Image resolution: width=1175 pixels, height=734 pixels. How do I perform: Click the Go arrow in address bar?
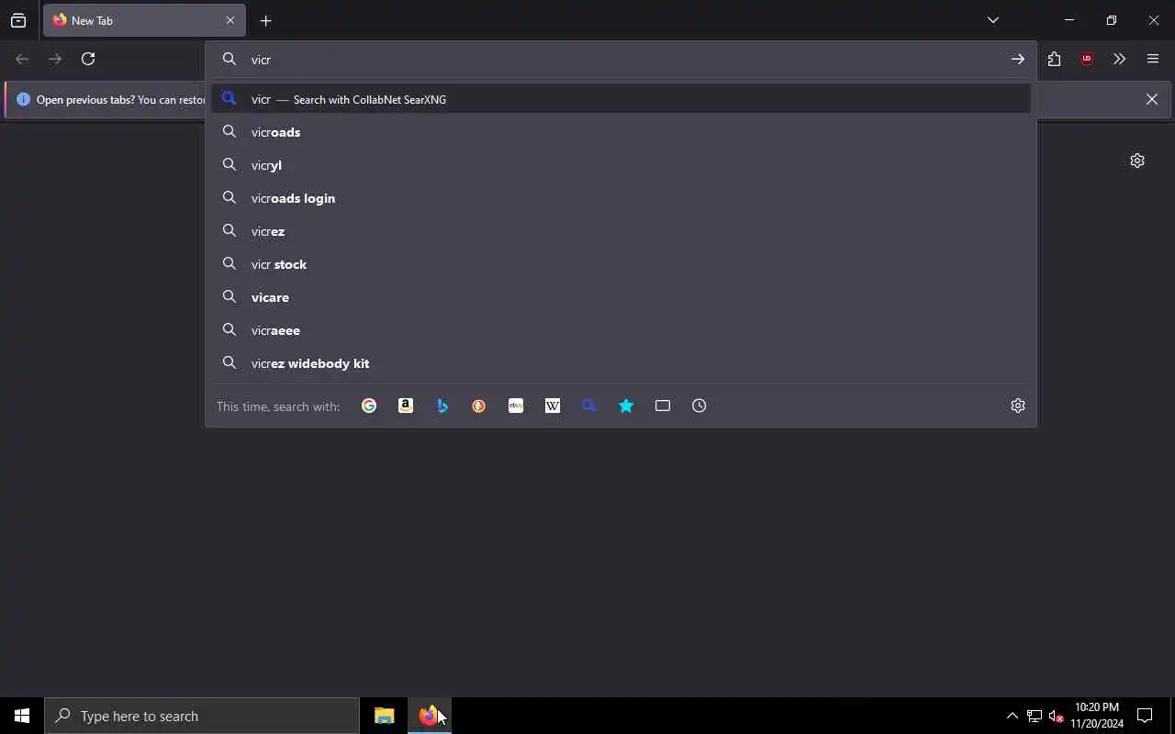point(1018,59)
